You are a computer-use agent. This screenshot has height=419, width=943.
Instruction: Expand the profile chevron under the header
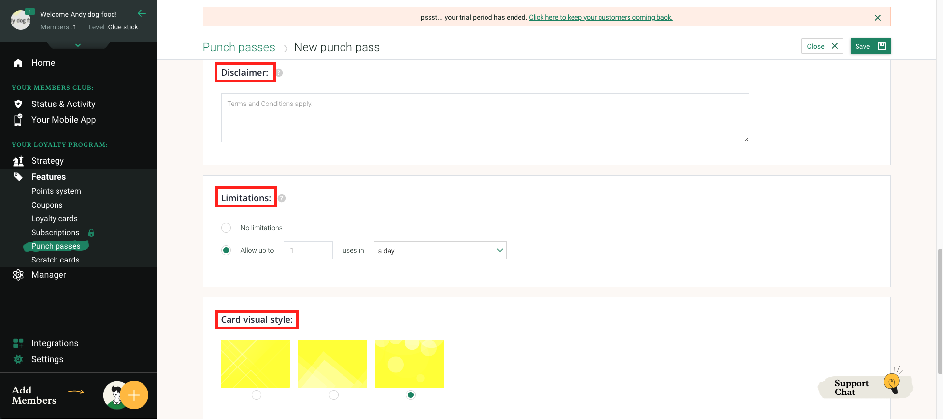(78, 45)
